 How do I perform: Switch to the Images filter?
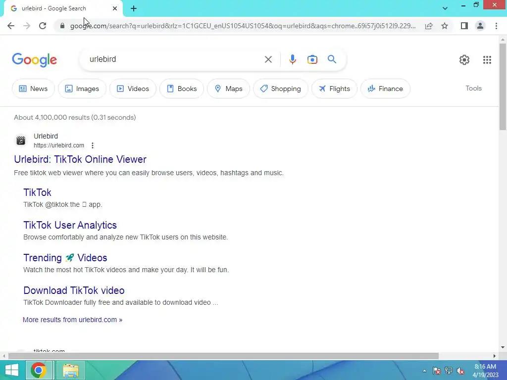click(82, 89)
